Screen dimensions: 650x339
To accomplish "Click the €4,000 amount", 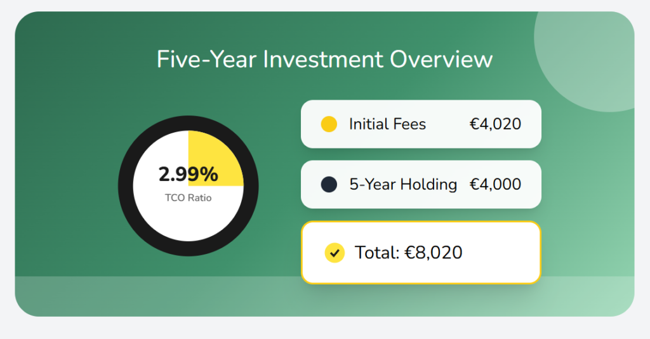I will [x=495, y=185].
